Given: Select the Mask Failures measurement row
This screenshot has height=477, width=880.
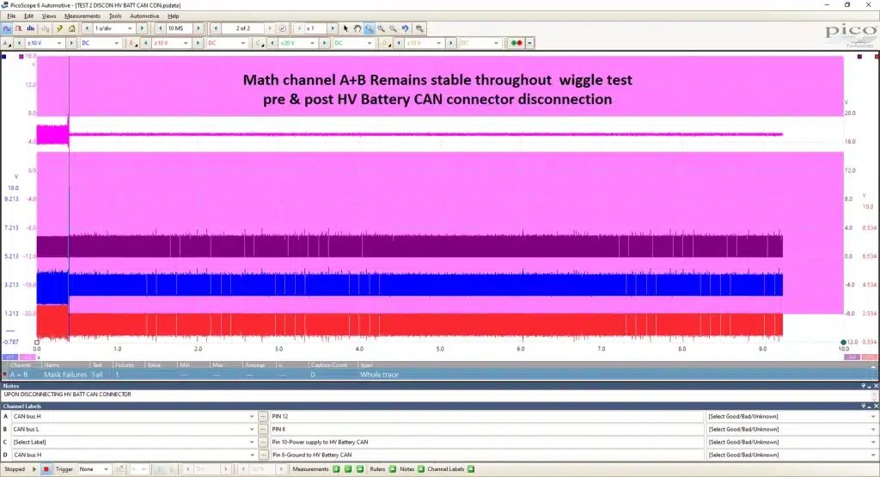Looking at the screenshot, I should (440, 375).
